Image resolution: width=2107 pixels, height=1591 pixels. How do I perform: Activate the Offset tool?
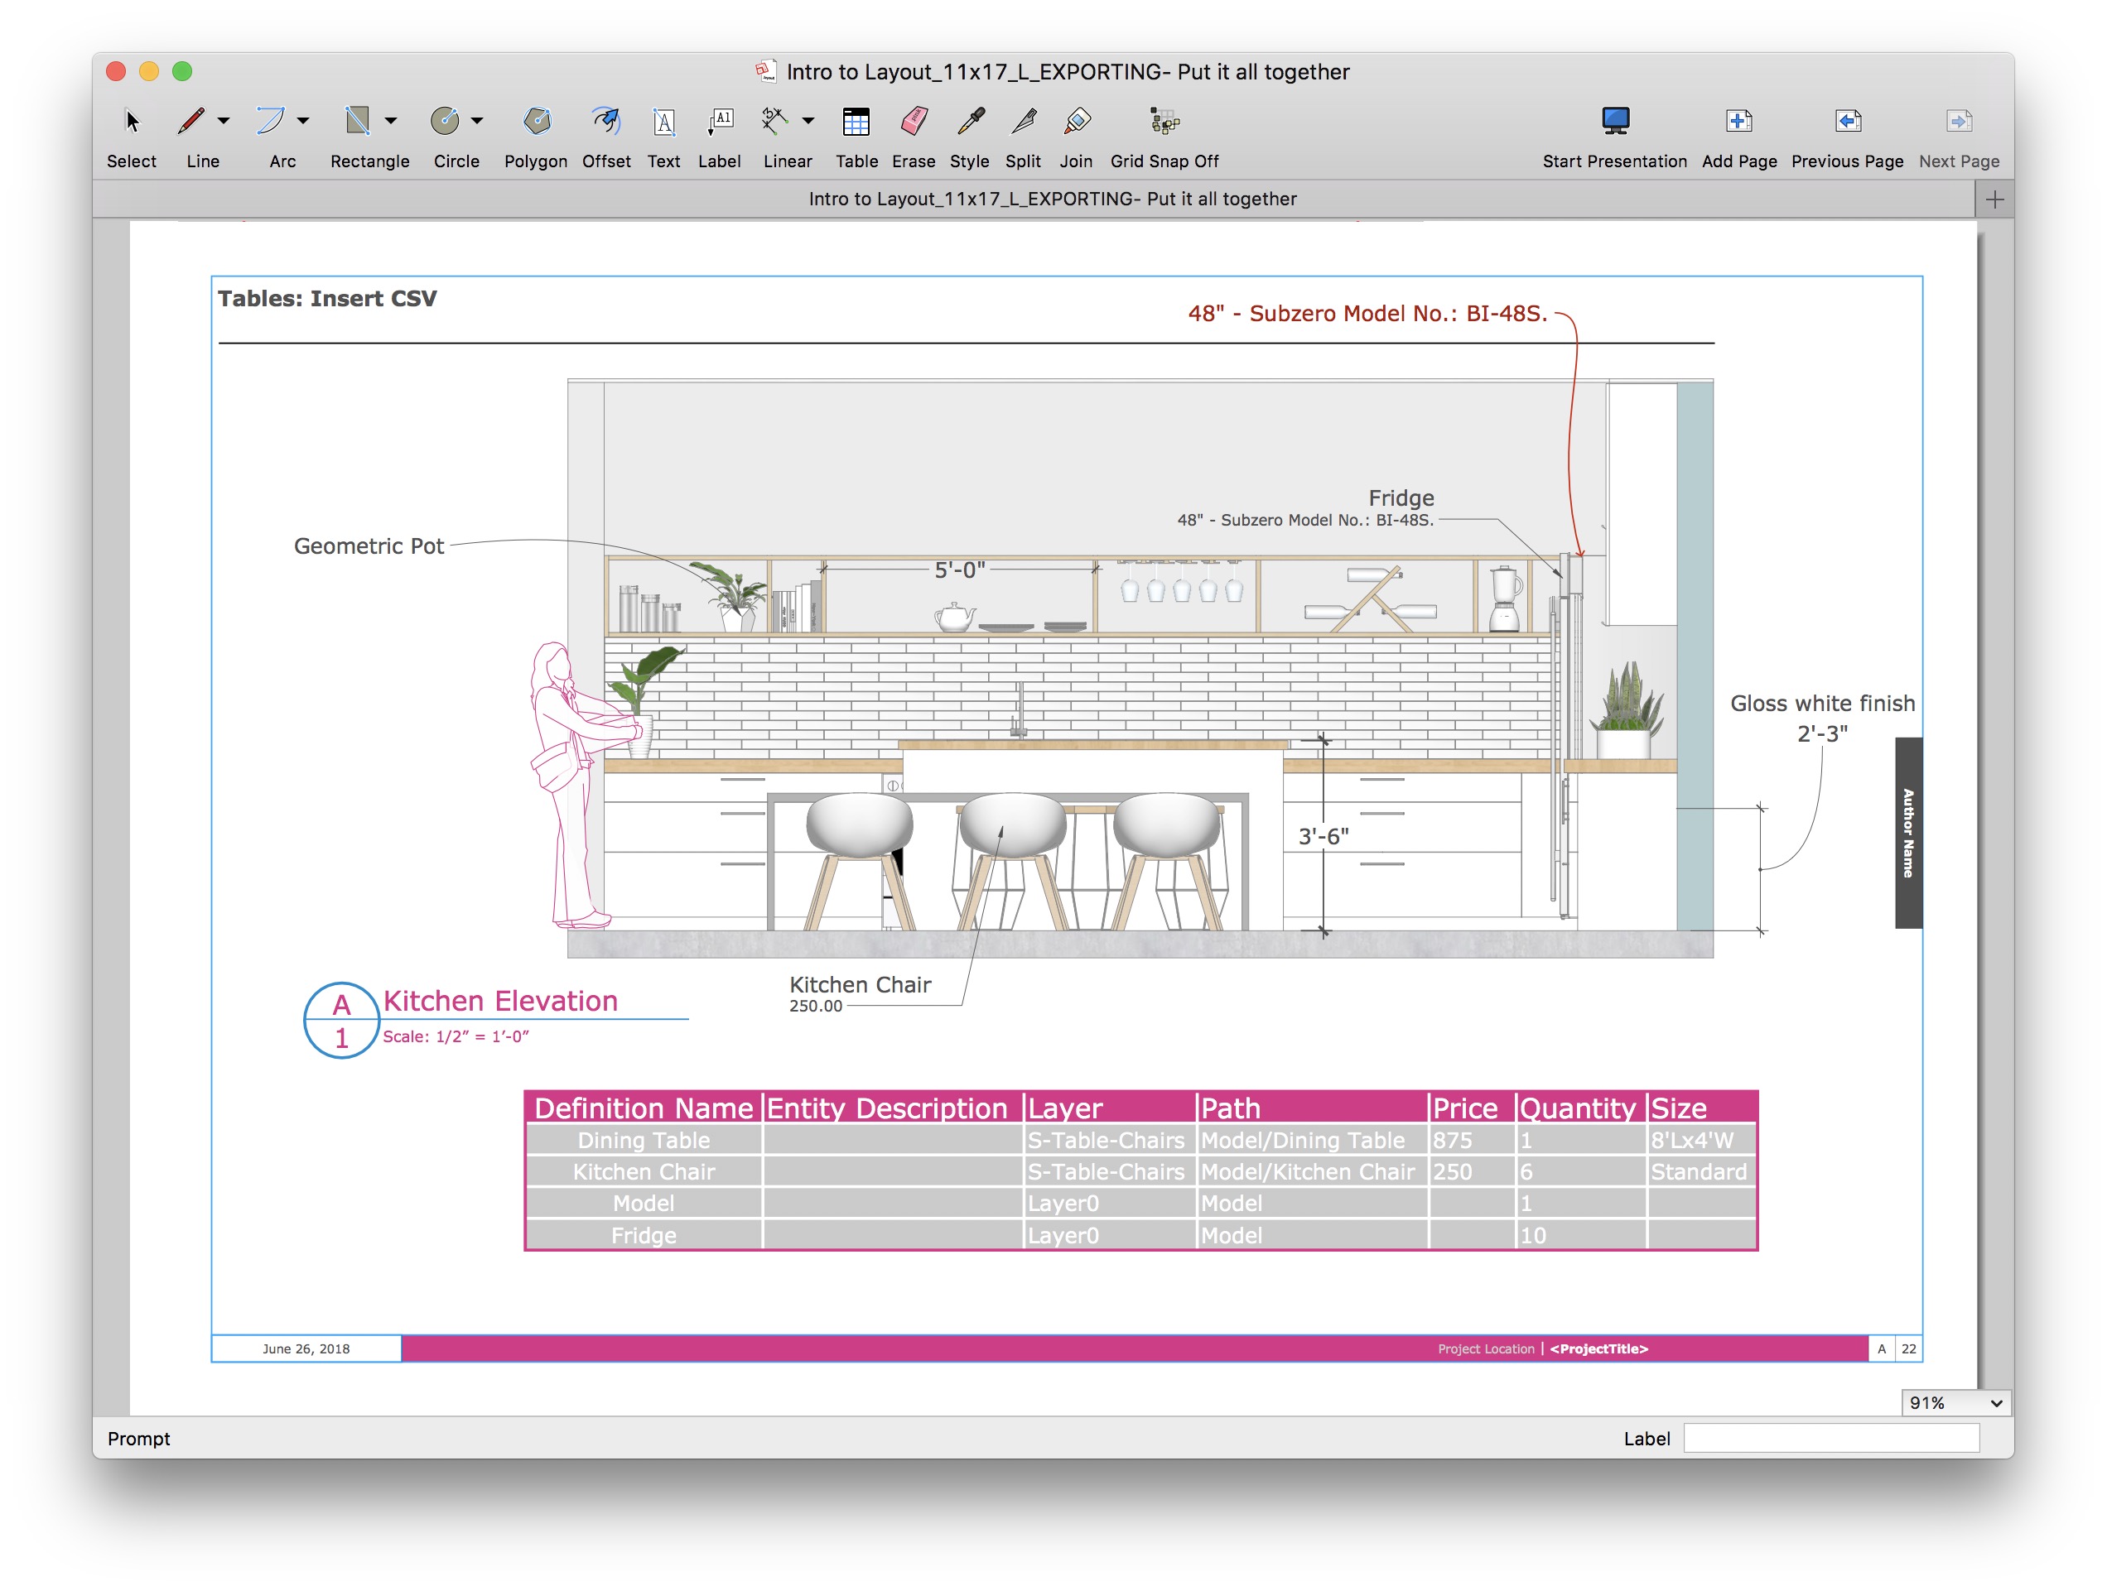[x=605, y=122]
